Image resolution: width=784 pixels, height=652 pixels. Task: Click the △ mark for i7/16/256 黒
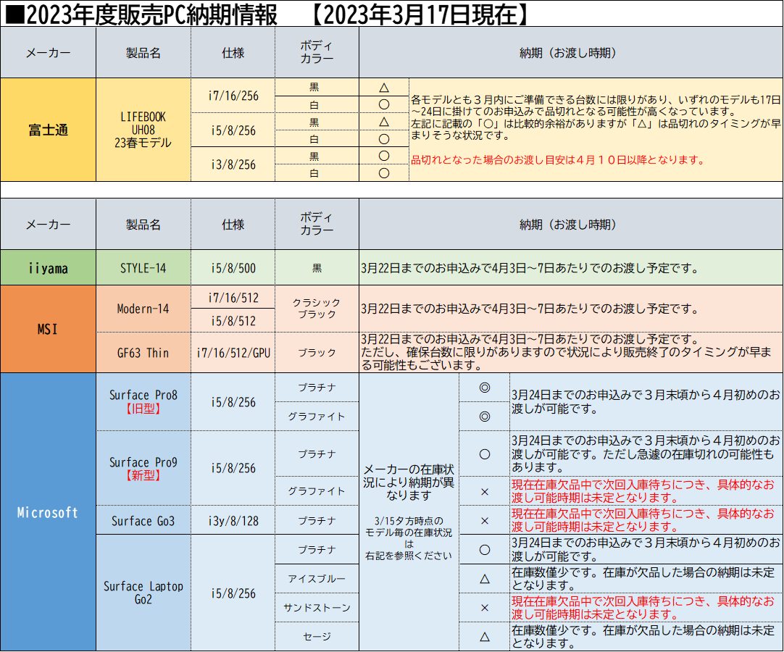[x=384, y=88]
